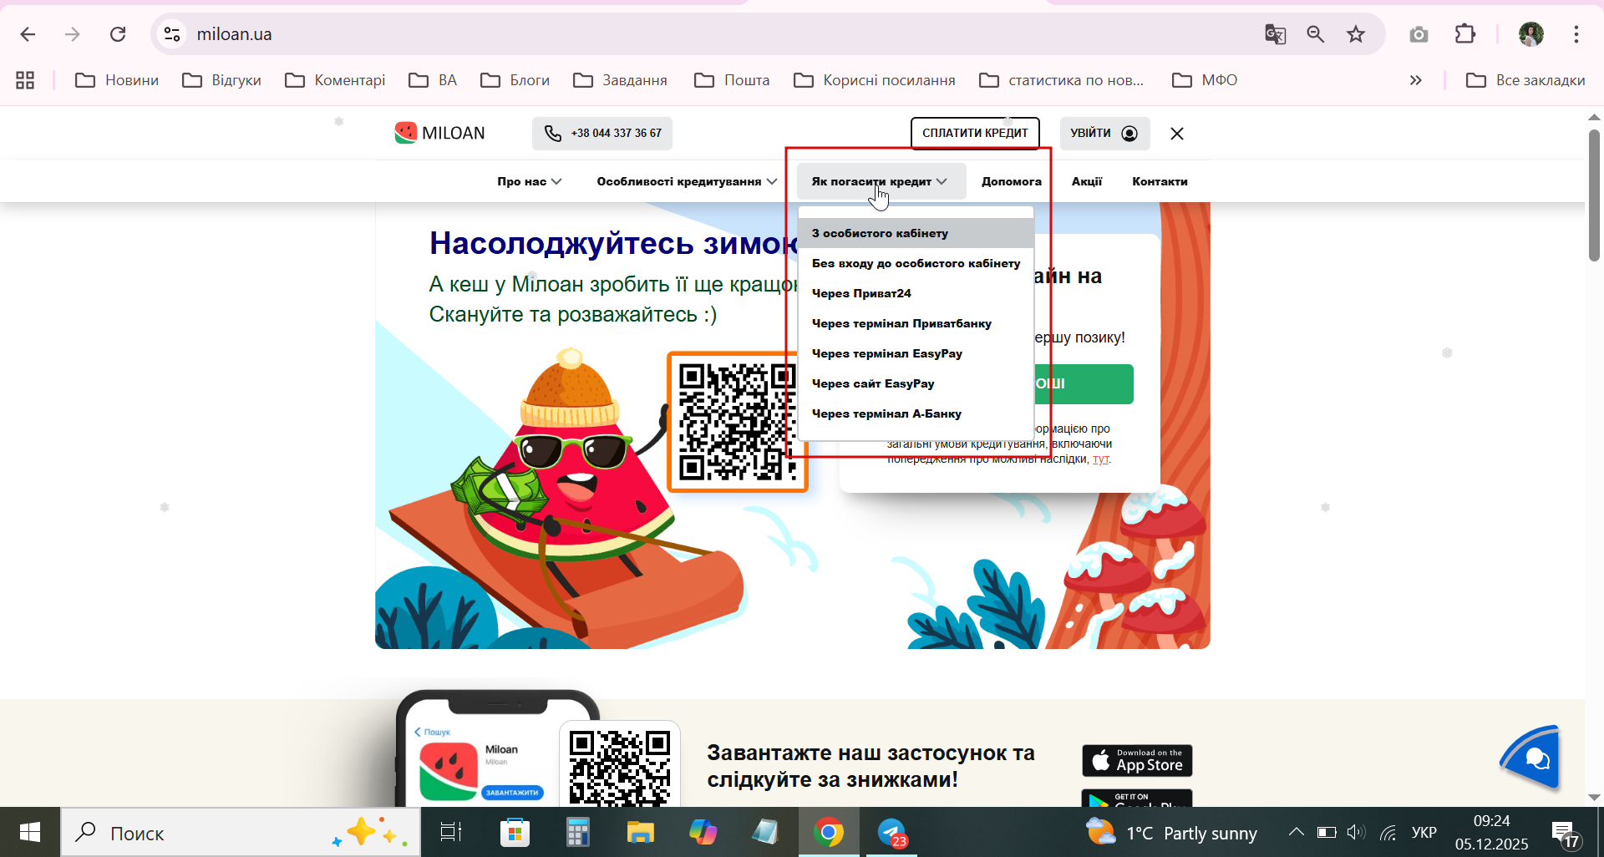The height and width of the screenshot is (857, 1604).
Task: View site information icon in address bar
Action: 172,34
